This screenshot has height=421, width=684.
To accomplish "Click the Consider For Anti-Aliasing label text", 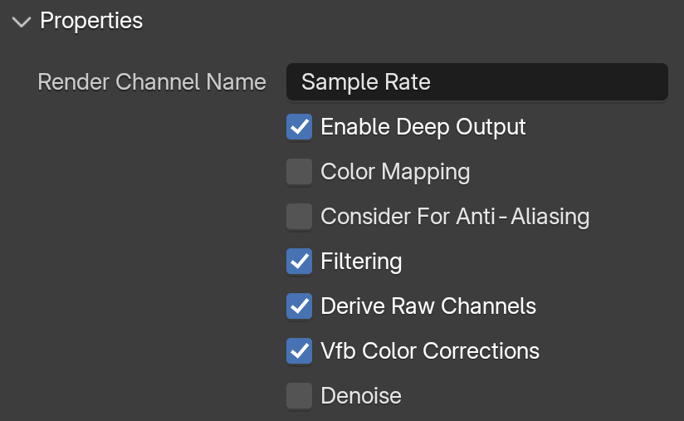I will [x=455, y=217].
